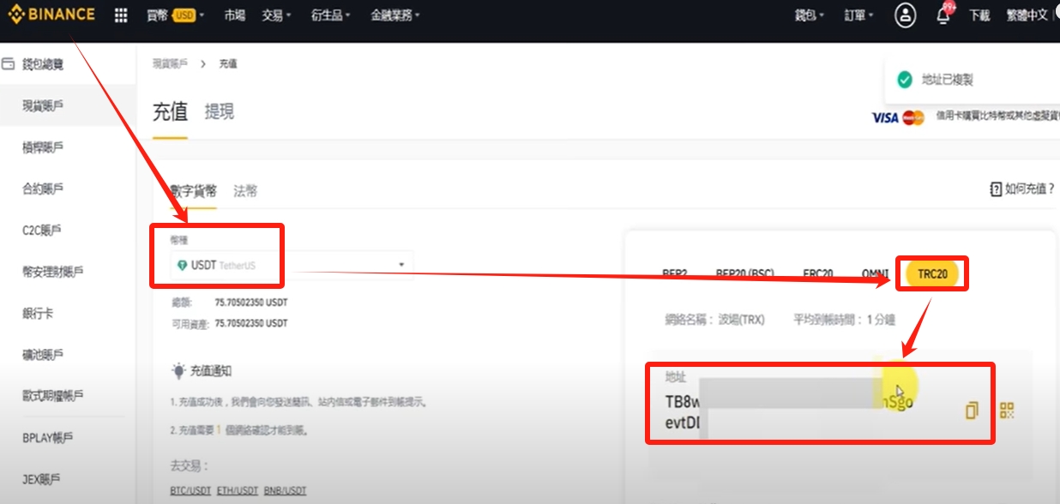1060x504 pixels.
Task: Click the 充值通知 heading
Action: (210, 371)
